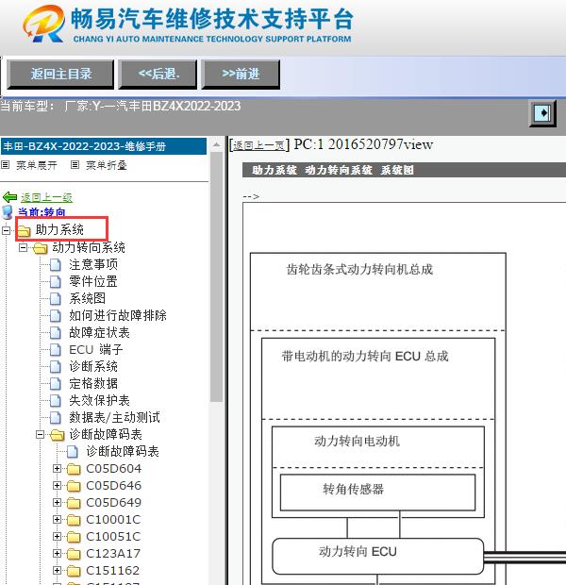The width and height of the screenshot is (566, 585).
Task: Click the page icon beside 故障症状表
Action: pos(56,333)
